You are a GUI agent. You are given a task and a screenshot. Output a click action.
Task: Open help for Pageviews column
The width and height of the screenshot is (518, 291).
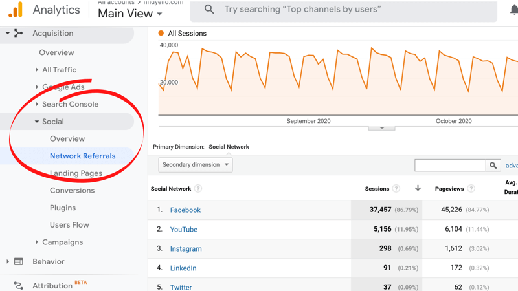pos(471,189)
